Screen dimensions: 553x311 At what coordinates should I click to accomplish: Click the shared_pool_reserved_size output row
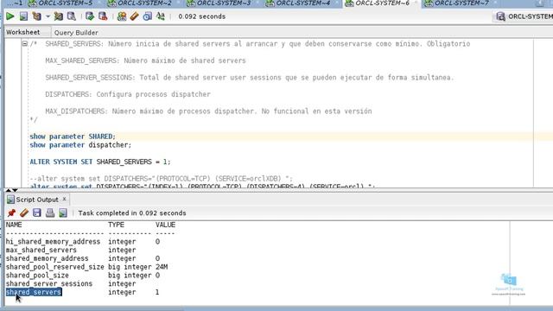pos(86,267)
